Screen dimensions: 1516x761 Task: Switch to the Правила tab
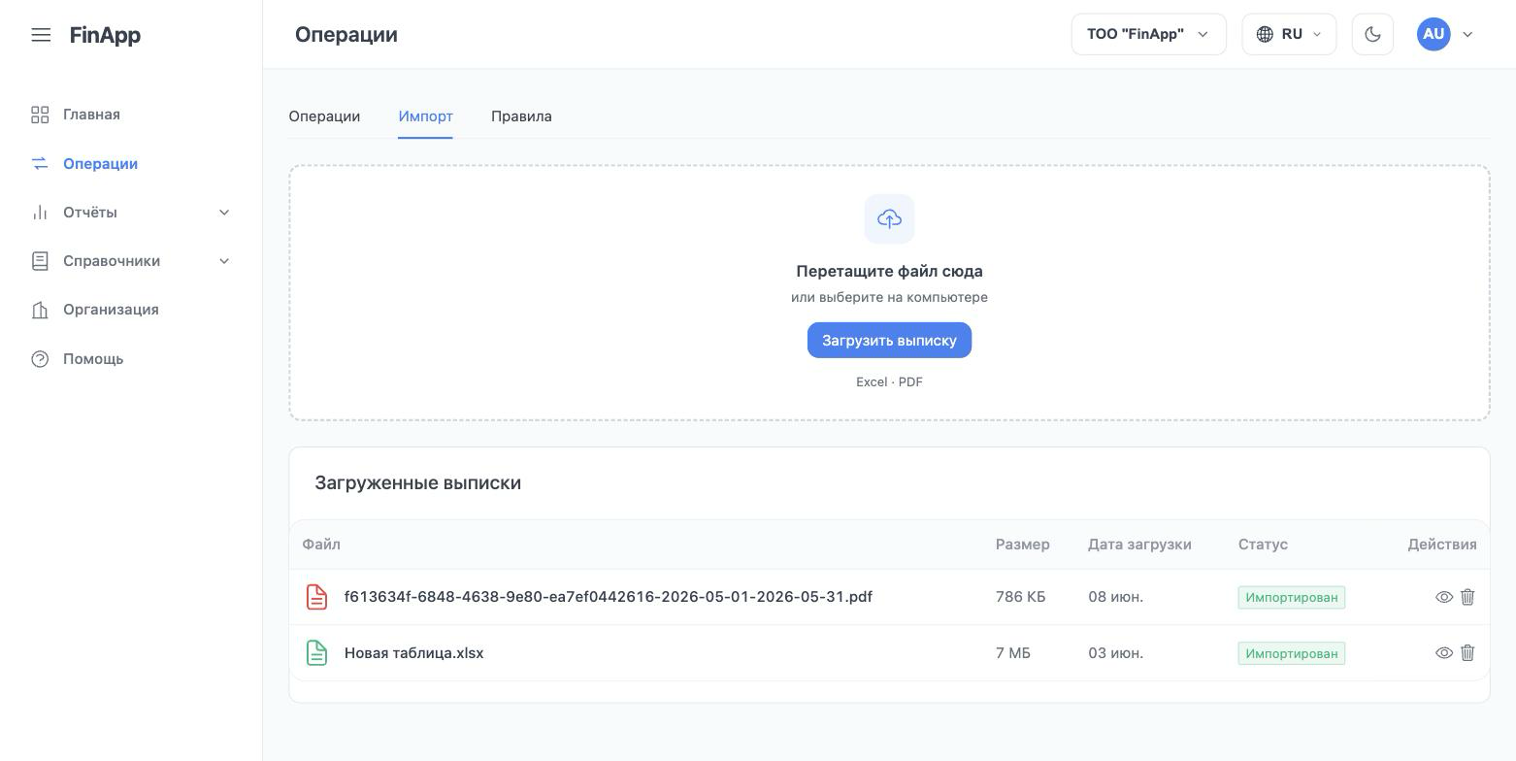click(521, 116)
